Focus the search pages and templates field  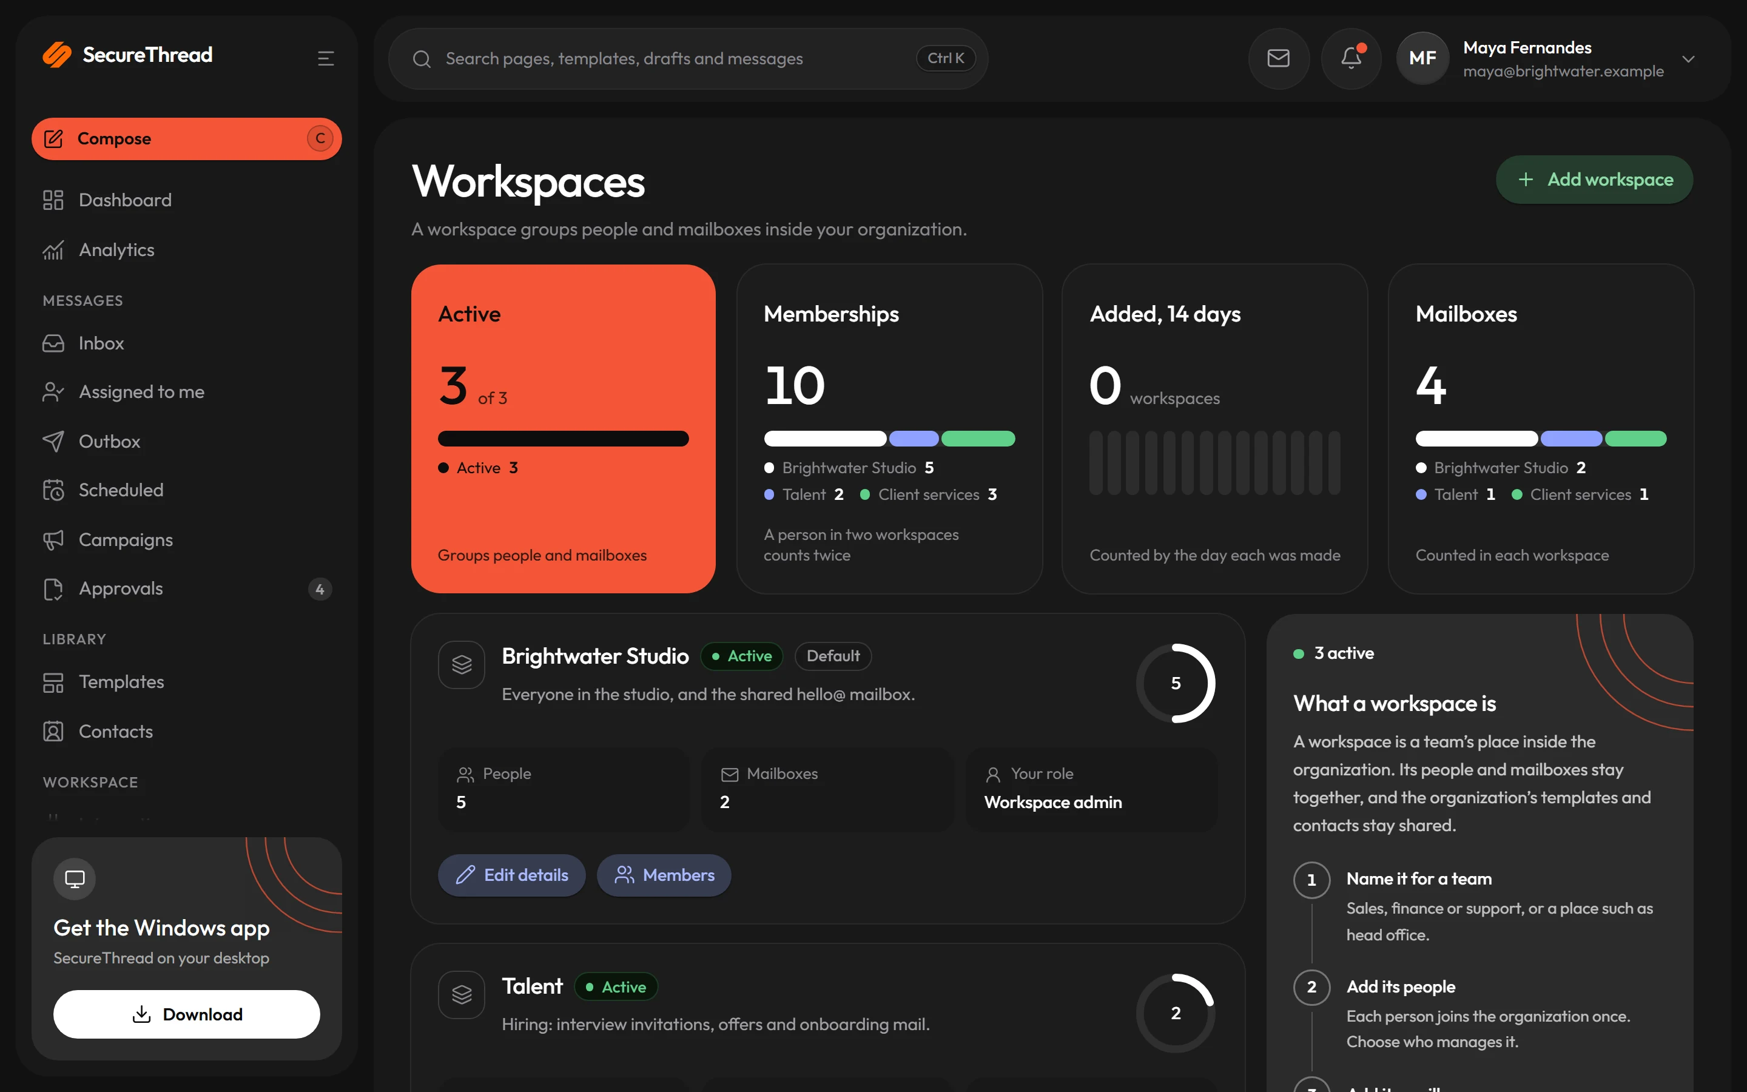(688, 58)
